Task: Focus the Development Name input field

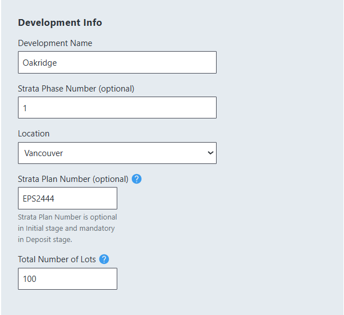Action: (x=117, y=62)
